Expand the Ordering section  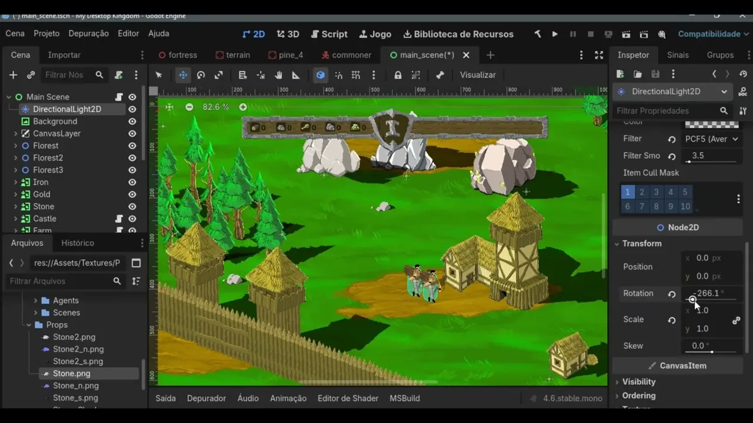point(638,396)
